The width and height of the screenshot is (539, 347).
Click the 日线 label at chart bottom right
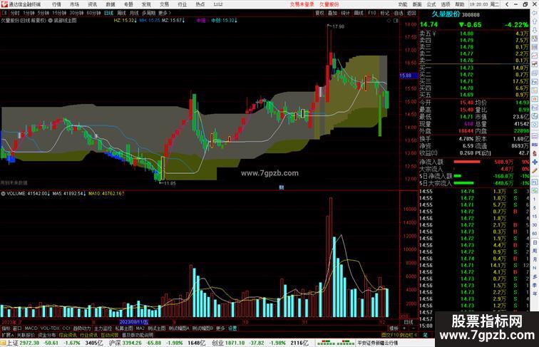(x=408, y=322)
